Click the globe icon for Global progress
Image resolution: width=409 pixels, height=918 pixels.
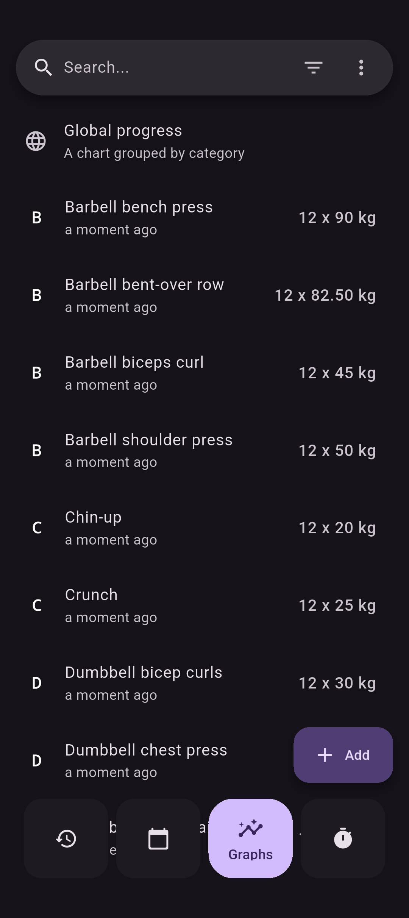click(x=36, y=141)
